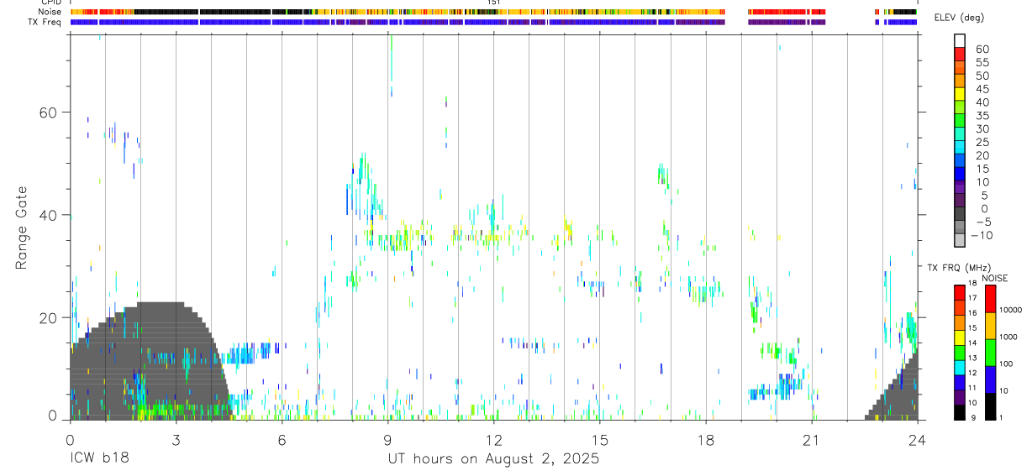This screenshot has height=476, width=1032.
Task: Click the 45 label on ELEV scale
Action: 982,89
